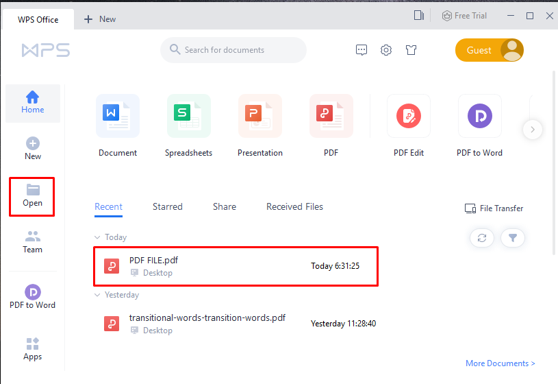Click the PDF FILE.pdf file icon
Viewport: 558px width, 384px height.
[x=112, y=266]
